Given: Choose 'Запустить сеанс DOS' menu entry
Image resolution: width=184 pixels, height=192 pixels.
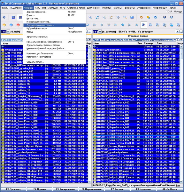Looking at the screenshot, I should point(55,37).
